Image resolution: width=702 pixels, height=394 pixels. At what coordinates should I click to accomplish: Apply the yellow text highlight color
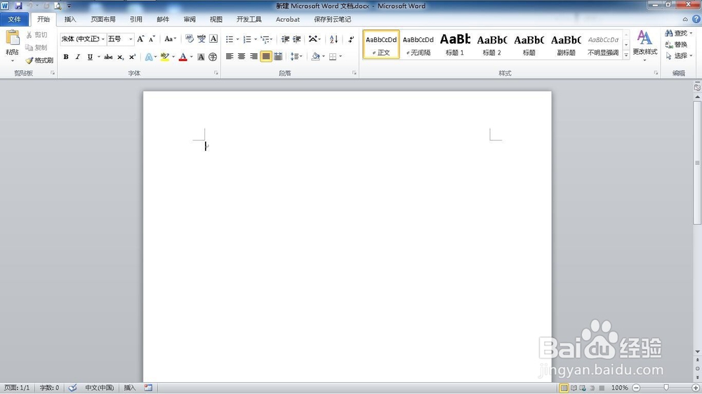point(164,57)
